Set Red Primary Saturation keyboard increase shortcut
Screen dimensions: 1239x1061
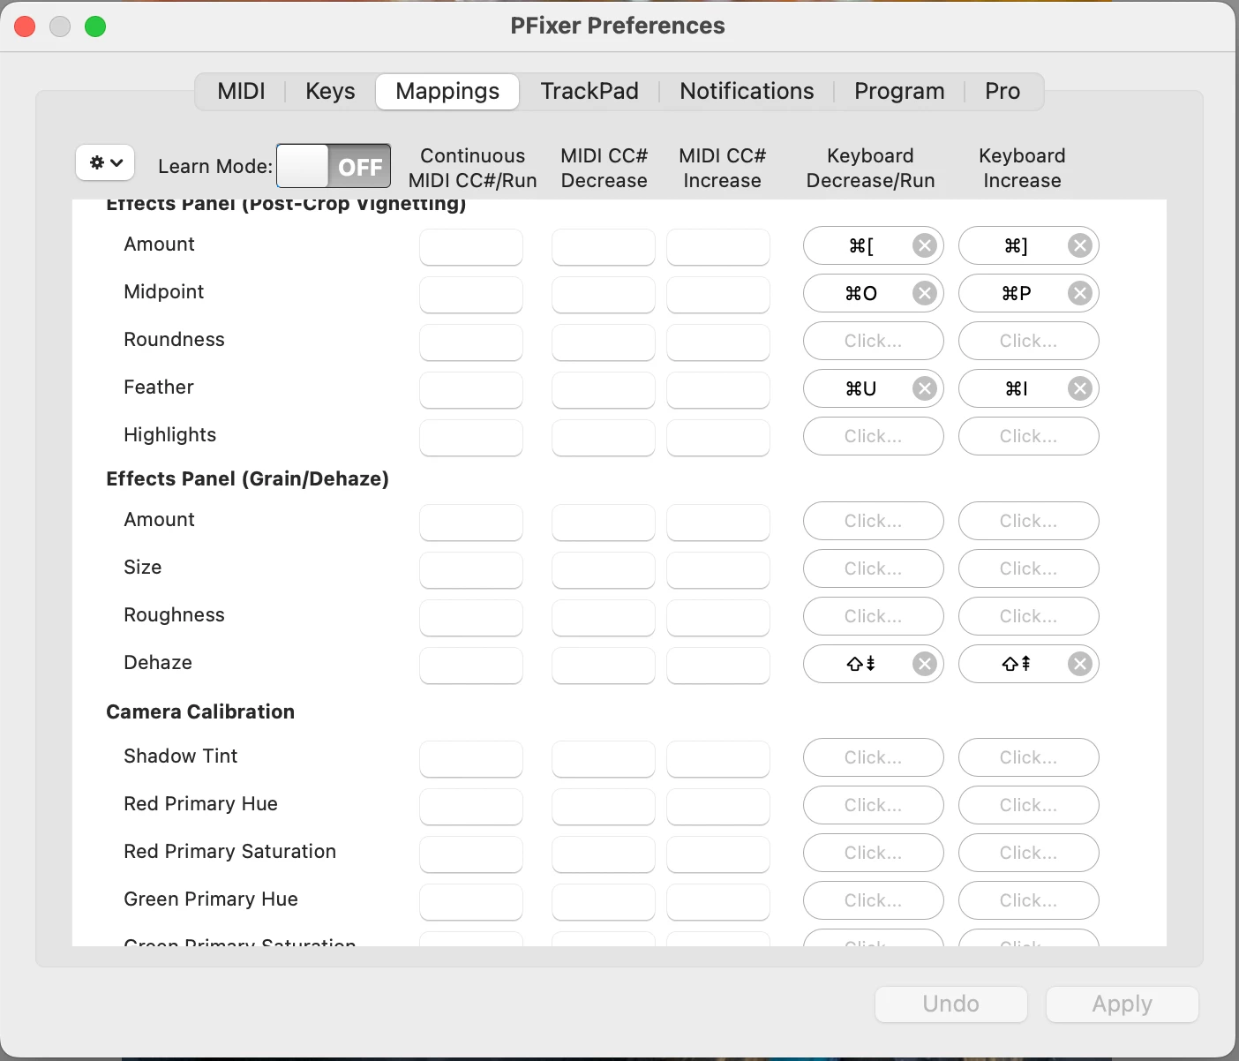pyautogui.click(x=1029, y=854)
